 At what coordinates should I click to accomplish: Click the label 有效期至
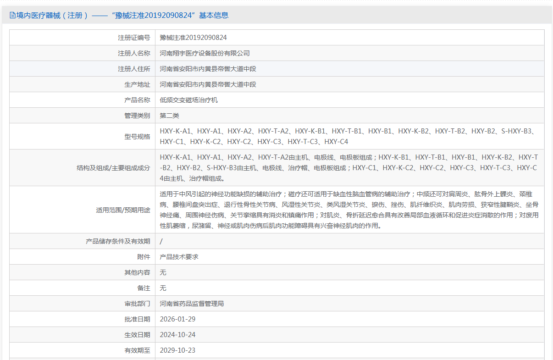tap(137, 350)
